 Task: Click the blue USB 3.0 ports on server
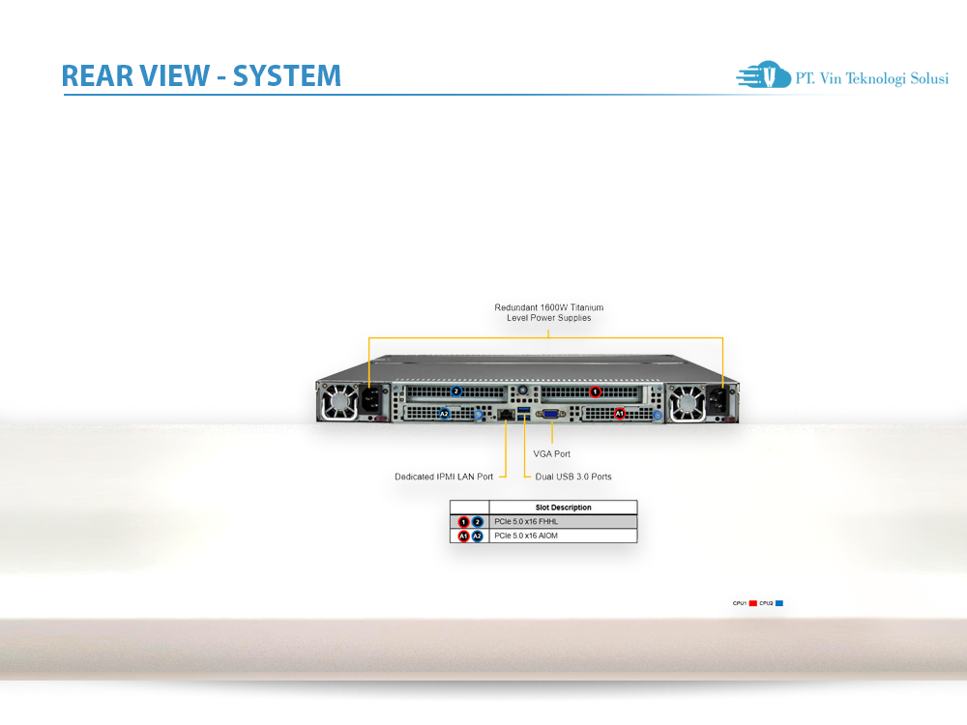523,414
